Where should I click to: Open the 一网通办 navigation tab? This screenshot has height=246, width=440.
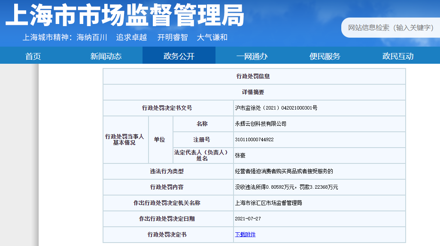click(252, 56)
